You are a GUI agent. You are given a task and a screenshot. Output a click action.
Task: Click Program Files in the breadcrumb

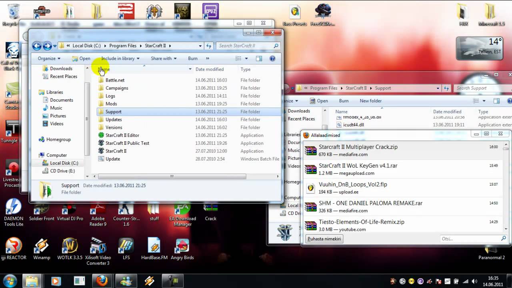pyautogui.click(x=122, y=46)
